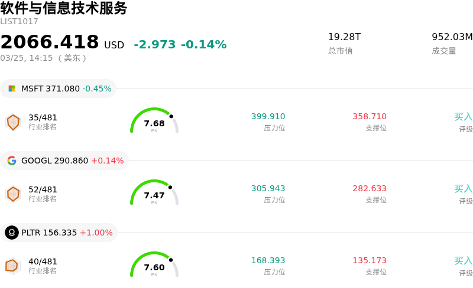Open the GOOGL 290.860 stock chip
This screenshot has width=473, height=288.
coord(65,161)
